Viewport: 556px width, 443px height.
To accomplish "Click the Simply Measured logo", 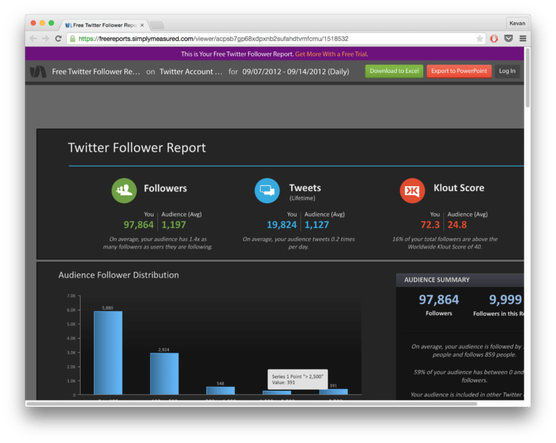I will pyautogui.click(x=38, y=72).
